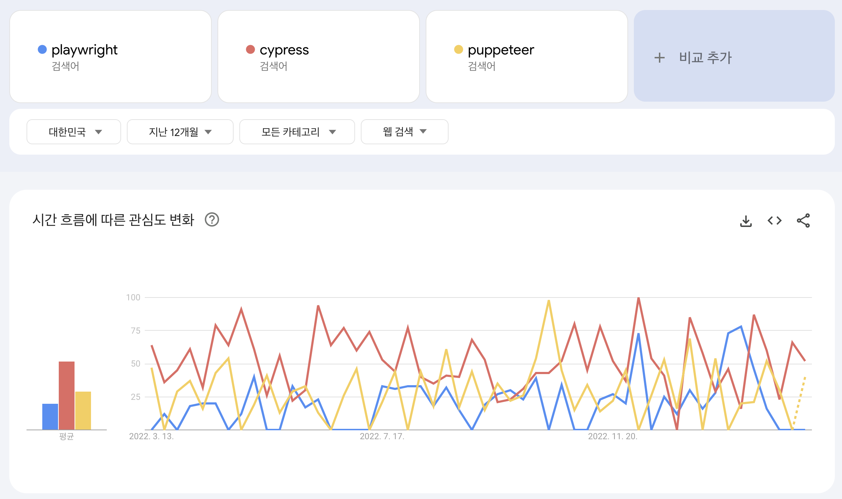Expand the 웹 검색 search type dropdown
The image size is (842, 499).
pos(404,132)
